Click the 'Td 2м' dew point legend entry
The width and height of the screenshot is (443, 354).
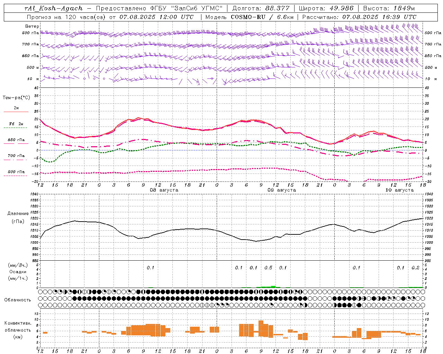[16, 124]
